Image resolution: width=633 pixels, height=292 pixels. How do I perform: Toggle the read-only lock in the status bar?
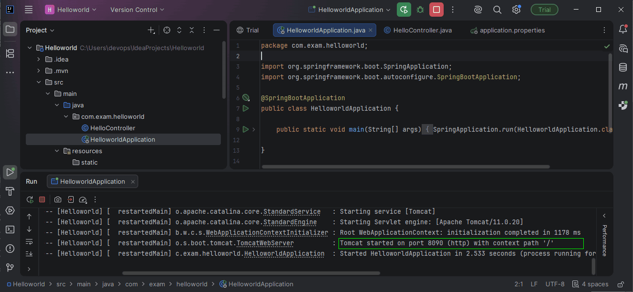pos(621,284)
